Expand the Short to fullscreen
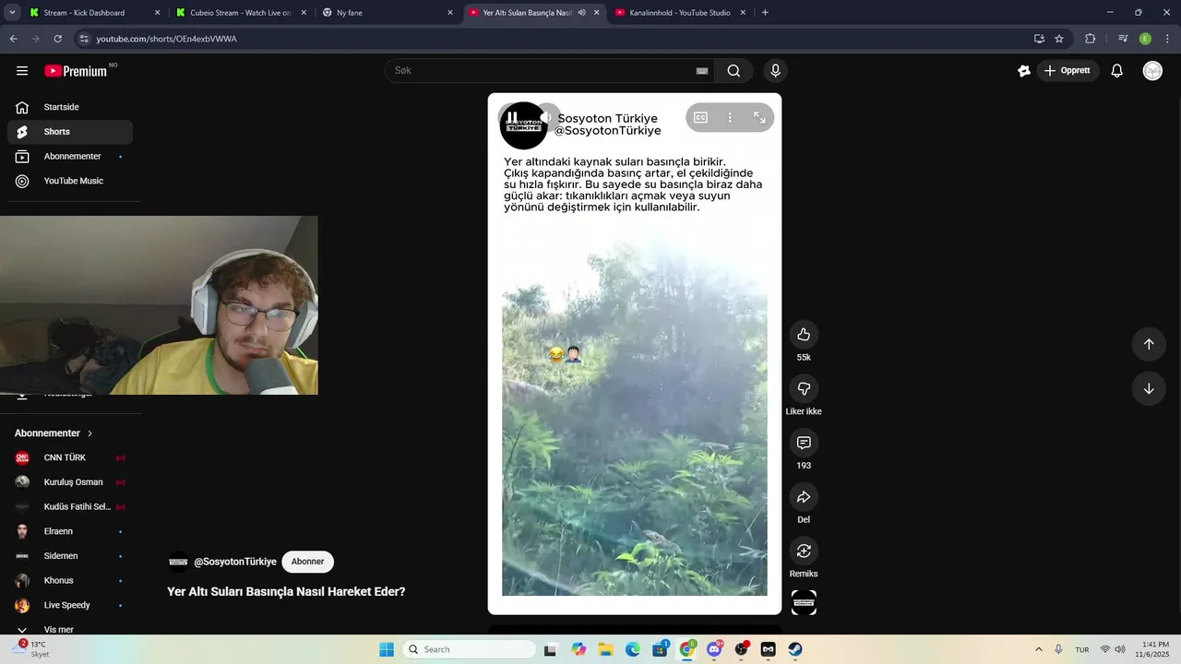The image size is (1181, 664). click(759, 117)
